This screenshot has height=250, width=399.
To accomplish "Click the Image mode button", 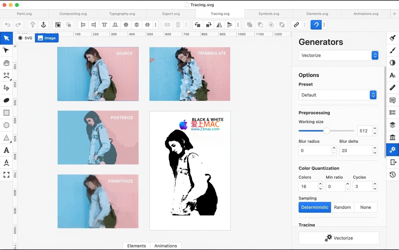I will pos(47,38).
